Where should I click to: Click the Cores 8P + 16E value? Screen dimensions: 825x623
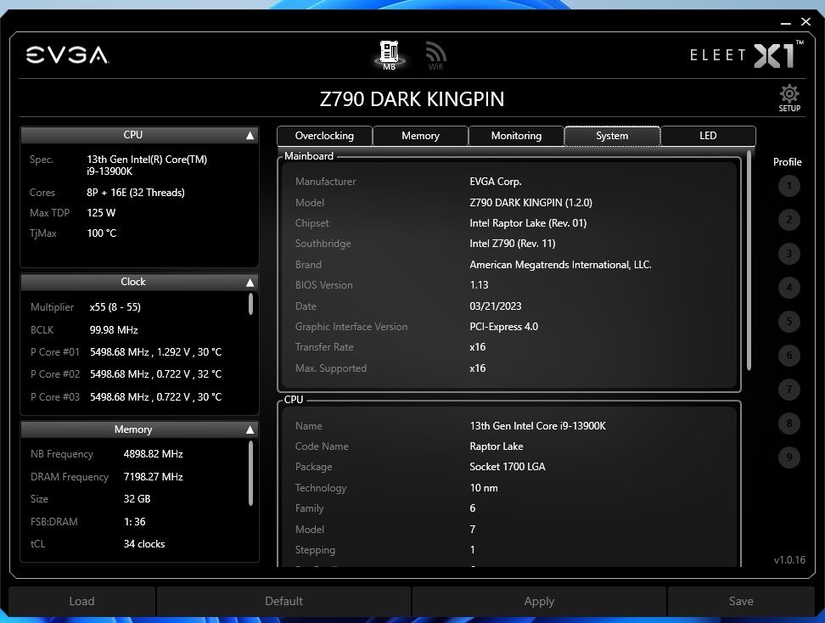[136, 193]
